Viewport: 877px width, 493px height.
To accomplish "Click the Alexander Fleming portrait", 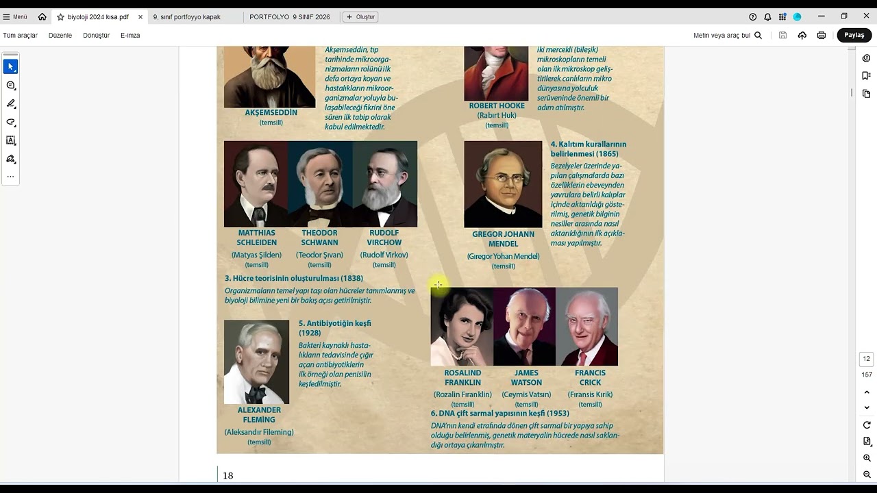I will coord(256,362).
